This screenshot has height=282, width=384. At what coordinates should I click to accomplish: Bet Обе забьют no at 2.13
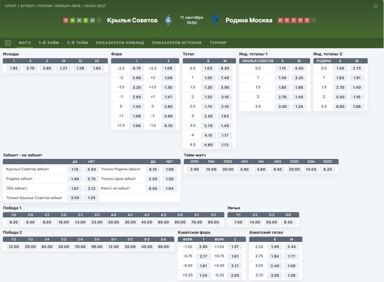coord(92,188)
